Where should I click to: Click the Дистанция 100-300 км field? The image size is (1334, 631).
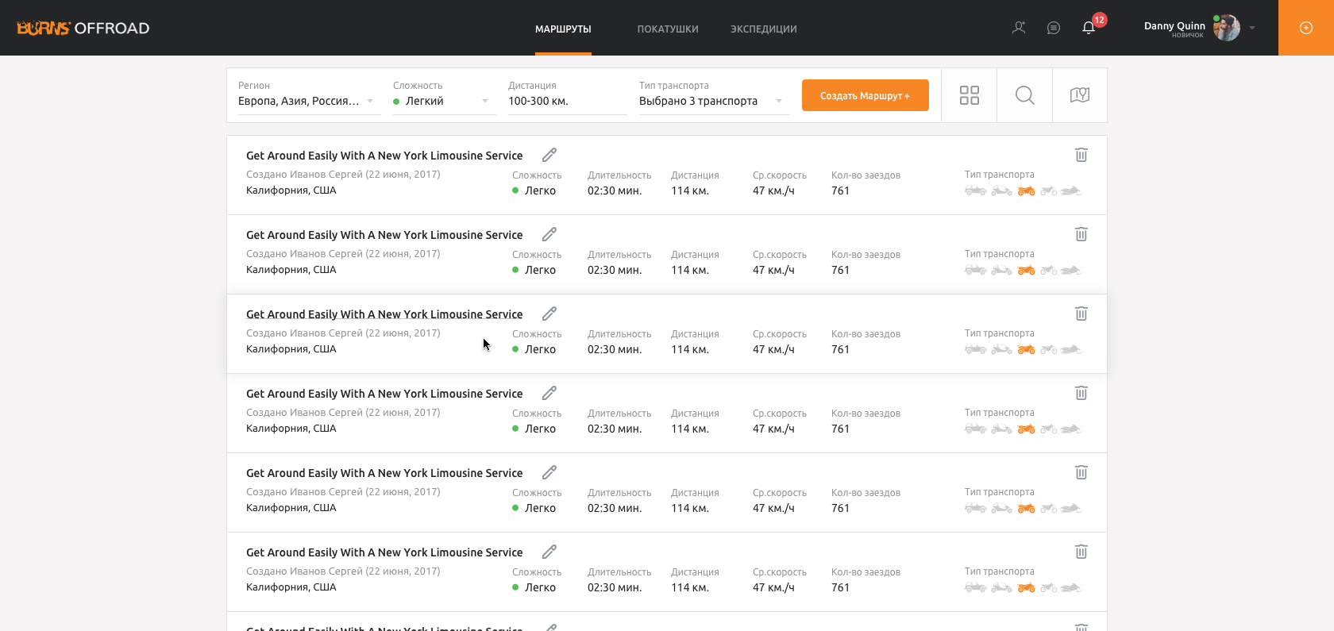(566, 101)
